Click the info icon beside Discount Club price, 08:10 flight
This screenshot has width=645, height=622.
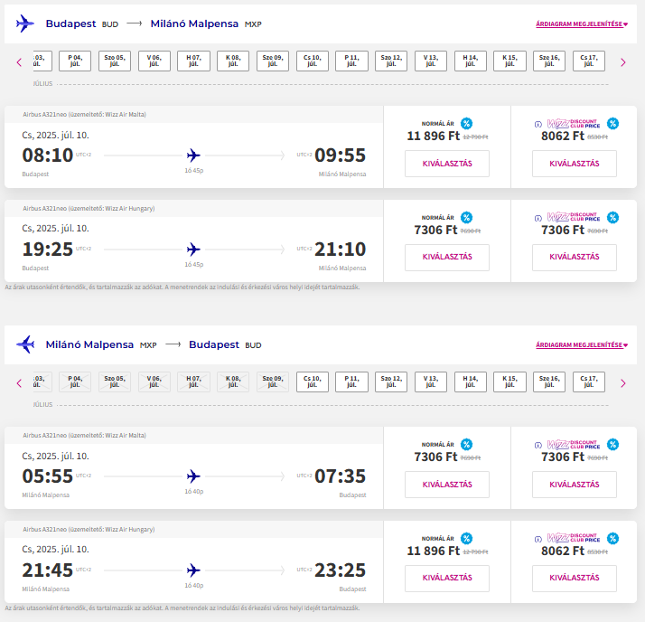tap(538, 124)
